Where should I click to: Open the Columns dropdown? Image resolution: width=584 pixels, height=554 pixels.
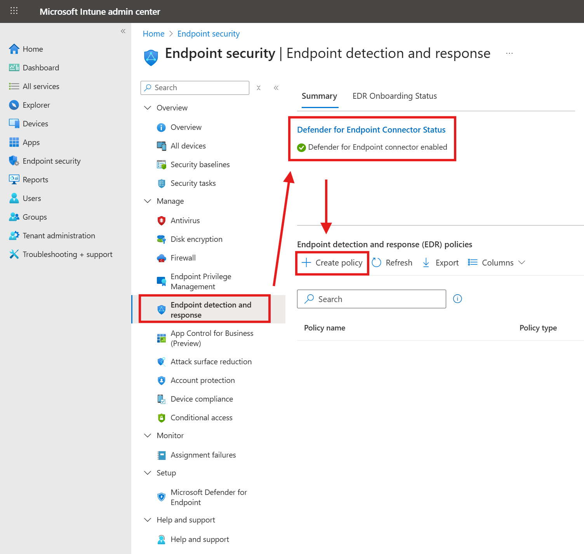tap(497, 263)
